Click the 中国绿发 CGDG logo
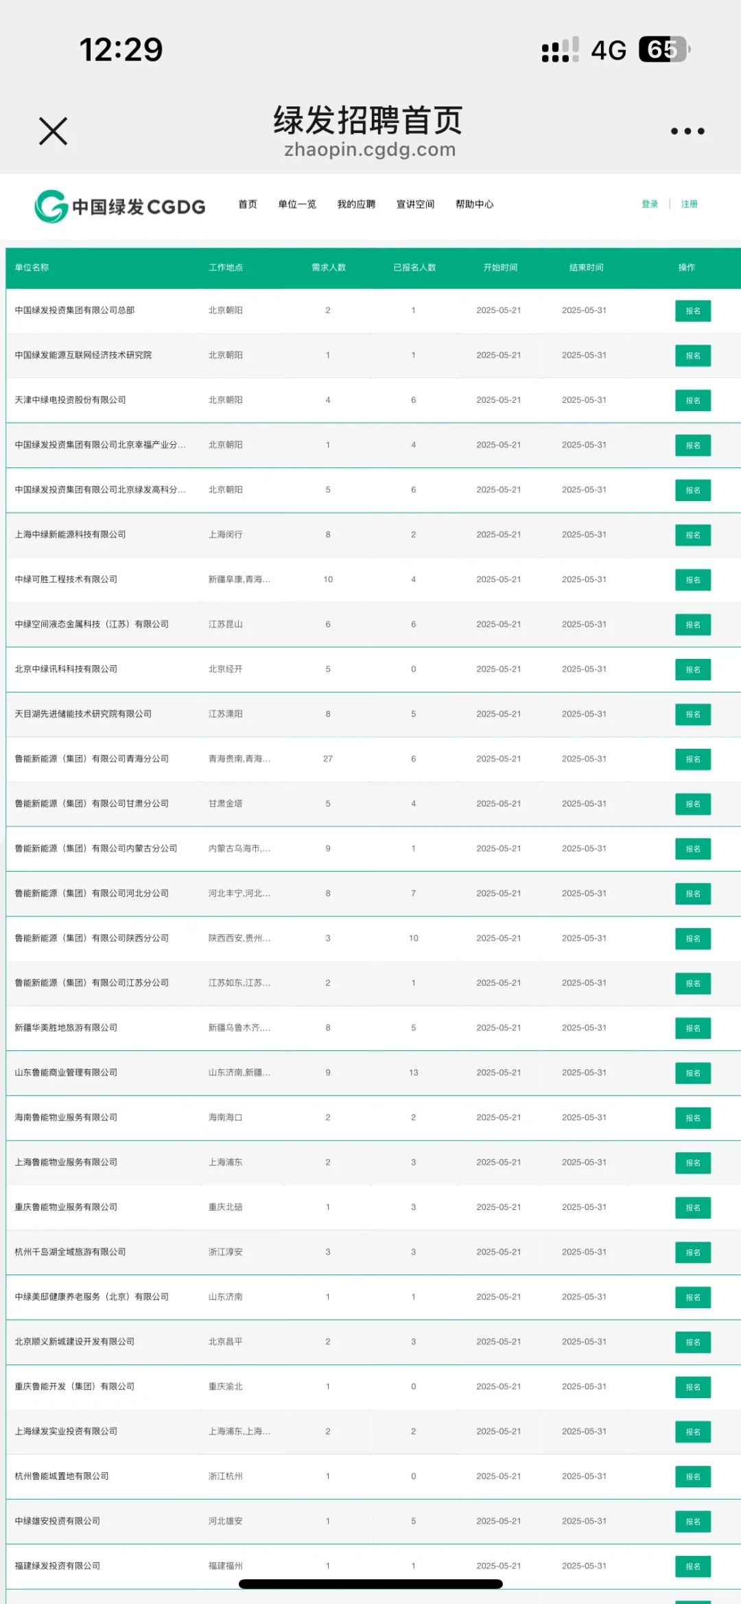This screenshot has height=1604, width=741. tap(120, 206)
